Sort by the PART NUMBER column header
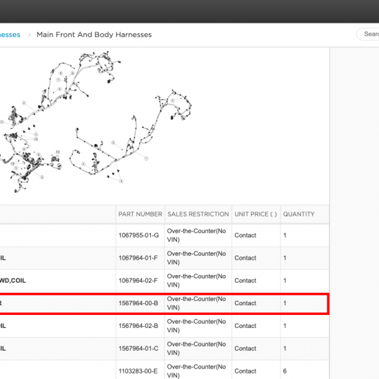Viewport: 379px width, 379px height. (x=140, y=214)
